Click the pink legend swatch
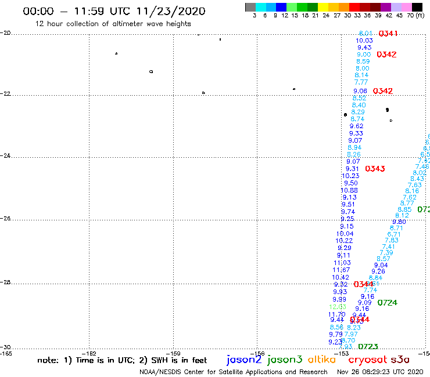The height and width of the screenshot is (377, 430). click(x=407, y=7)
